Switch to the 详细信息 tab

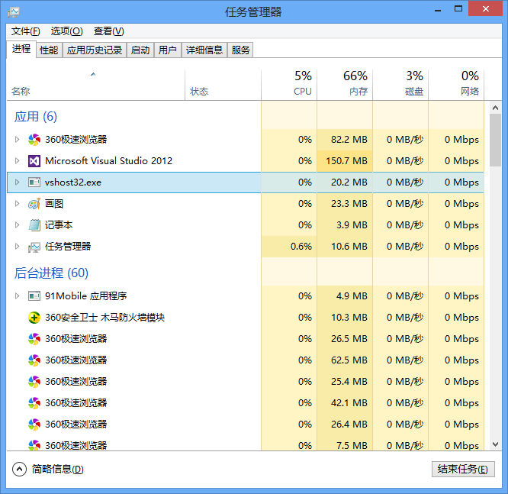pos(204,50)
